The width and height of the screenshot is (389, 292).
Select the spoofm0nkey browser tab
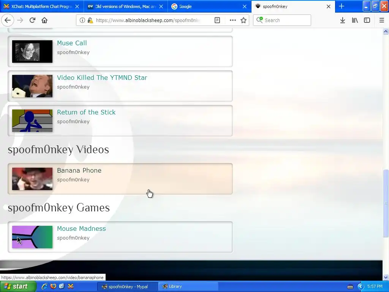(x=293, y=6)
